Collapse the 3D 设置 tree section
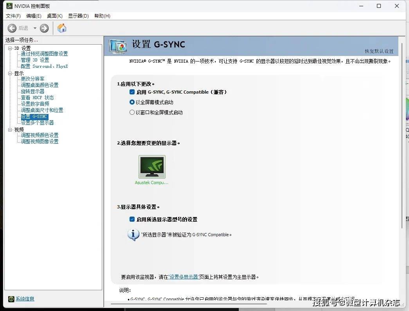Image resolution: width=409 pixels, height=311 pixels. click(10, 48)
